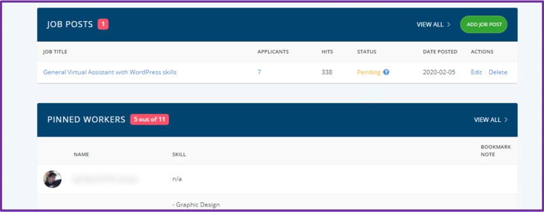
Task: Click the Job Title column header
Action: 55,52
